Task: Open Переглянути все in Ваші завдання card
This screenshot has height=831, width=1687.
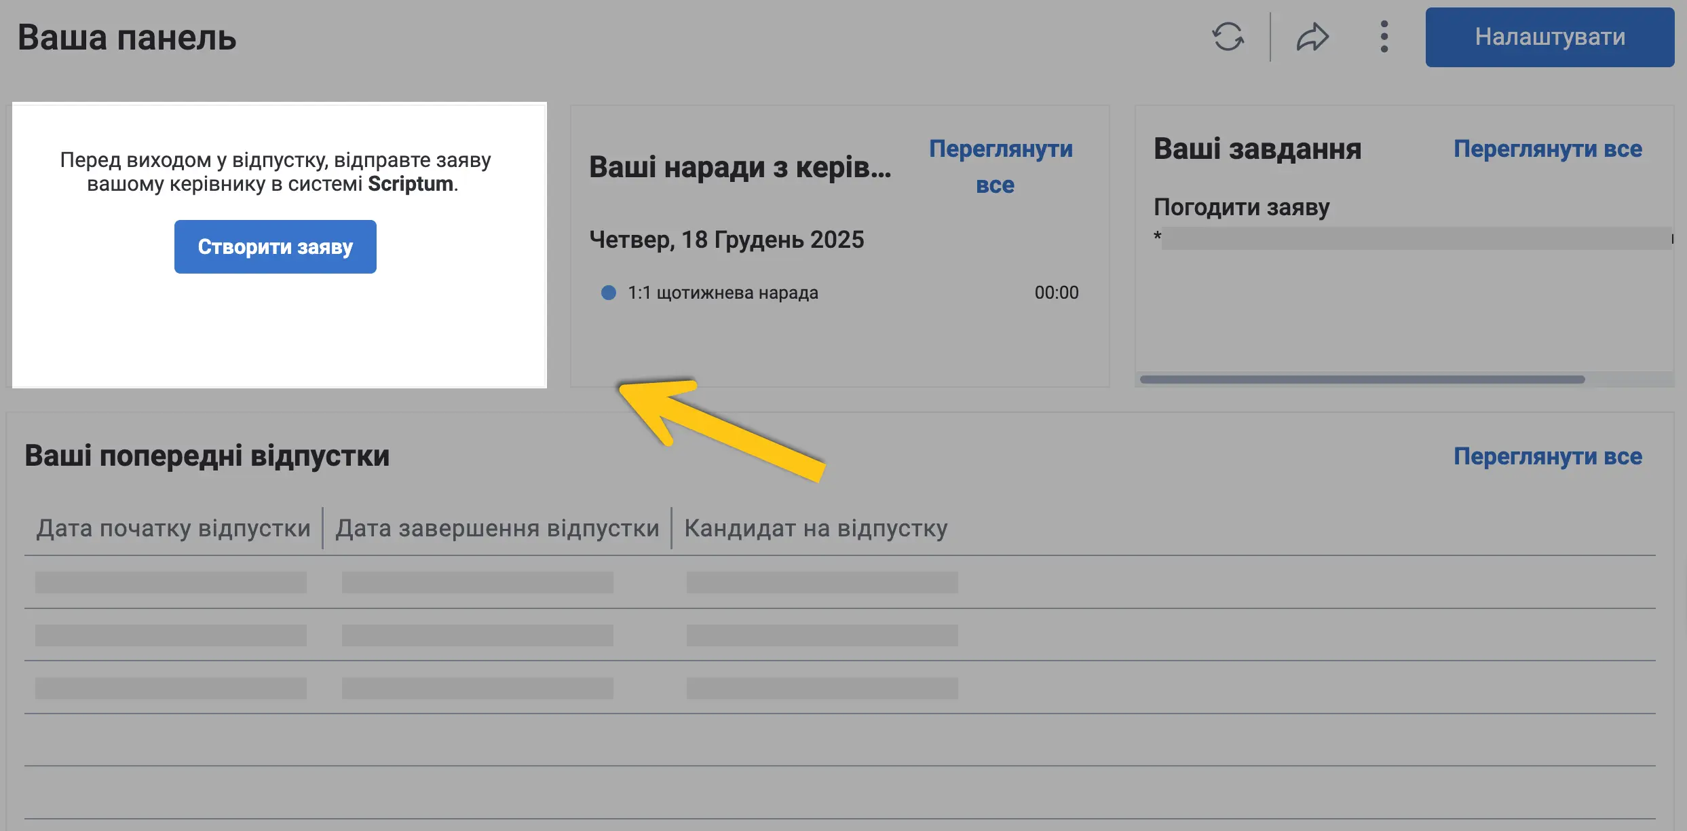Action: coord(1547,149)
